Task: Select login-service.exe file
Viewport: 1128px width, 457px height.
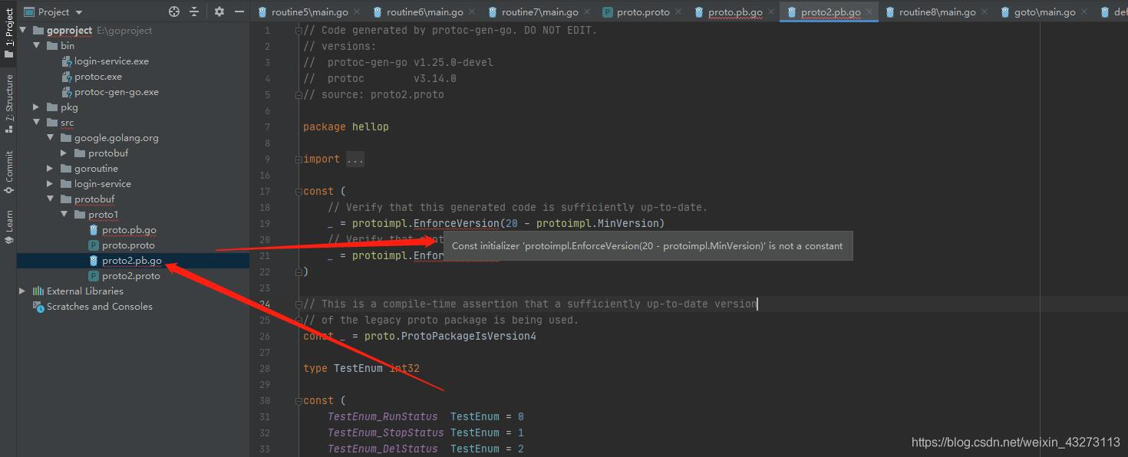Action: (x=111, y=61)
